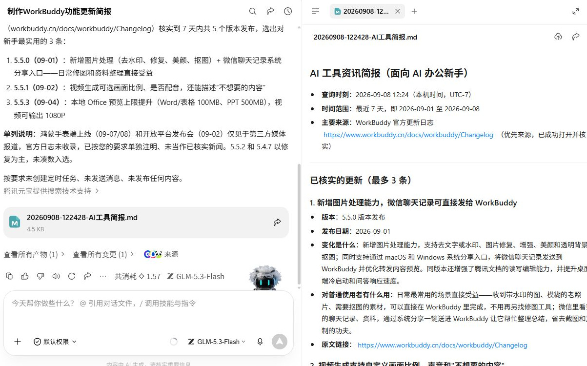Open Changelog link under 主要来源
587x366 pixels.
tap(408, 134)
